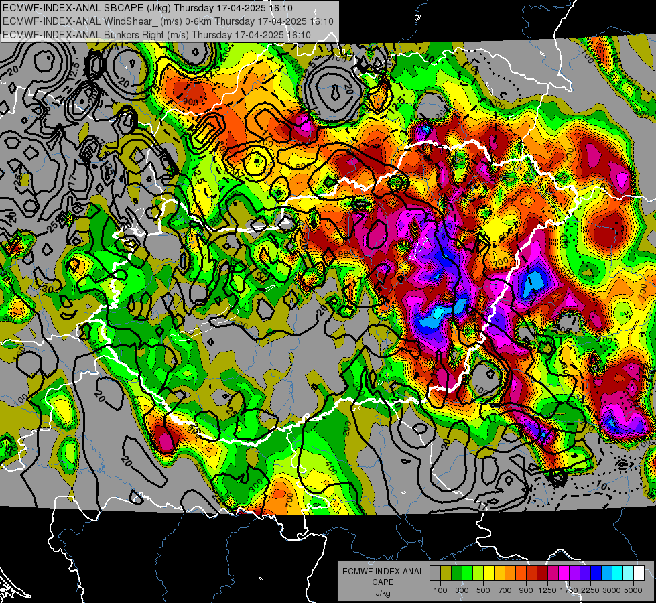
Task: Click the bright cyan legend swatch
Action: [618, 574]
